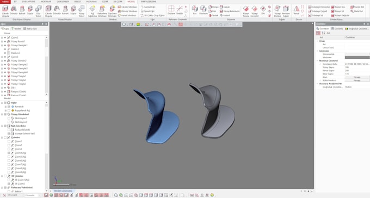Viewport: 370px width, 198px height.
Task: Click the Spiral Eğri button
Action: tap(147, 11)
